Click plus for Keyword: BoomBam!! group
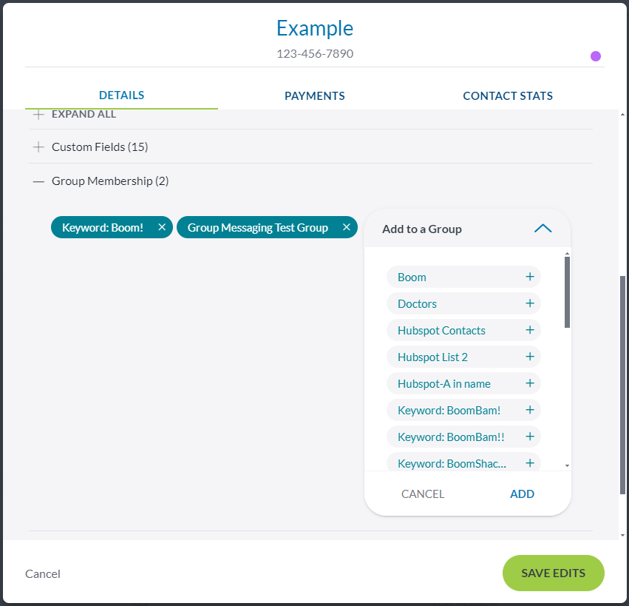Image resolution: width=629 pixels, height=606 pixels. 530,437
